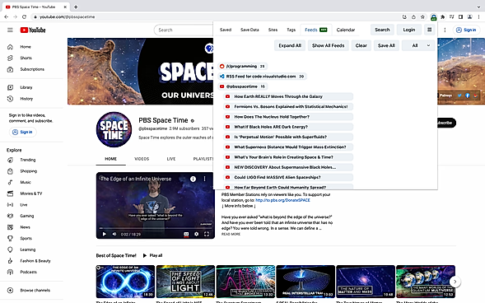485x303 pixels.
Task: Collapse the @pbsspacetime feed
Action: coord(242,86)
